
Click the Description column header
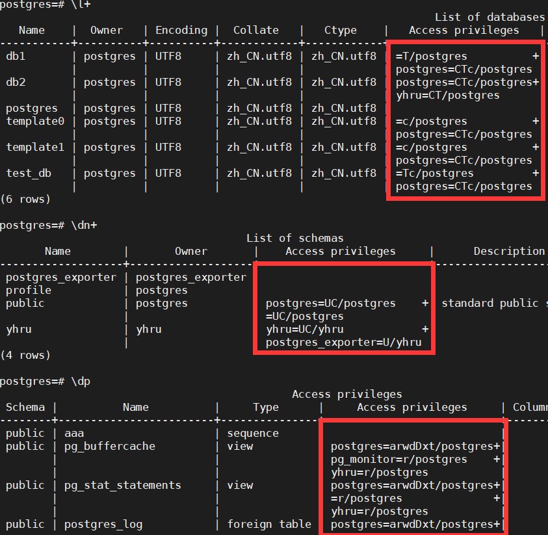(x=508, y=251)
